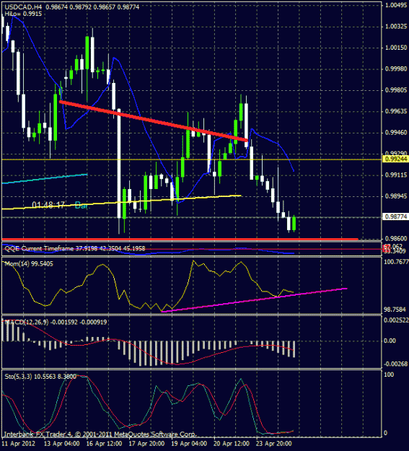Click the 0.002522 MACD scale value
This screenshot has width=409, height=451.
click(x=396, y=320)
